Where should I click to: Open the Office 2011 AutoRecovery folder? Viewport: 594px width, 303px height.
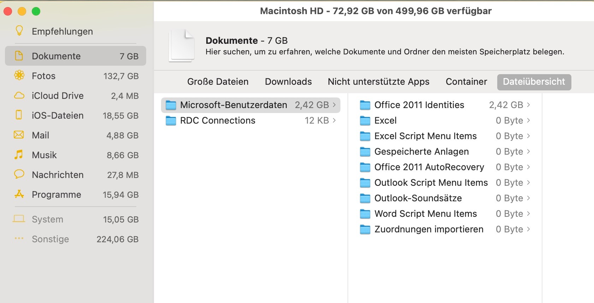[429, 167]
